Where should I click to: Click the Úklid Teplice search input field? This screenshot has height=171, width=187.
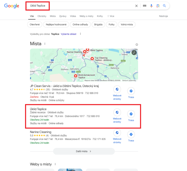[x=81, y=6]
